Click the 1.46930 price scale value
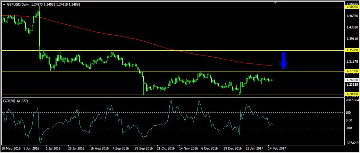This screenshot has height=153, width=360. pyautogui.click(x=352, y=16)
